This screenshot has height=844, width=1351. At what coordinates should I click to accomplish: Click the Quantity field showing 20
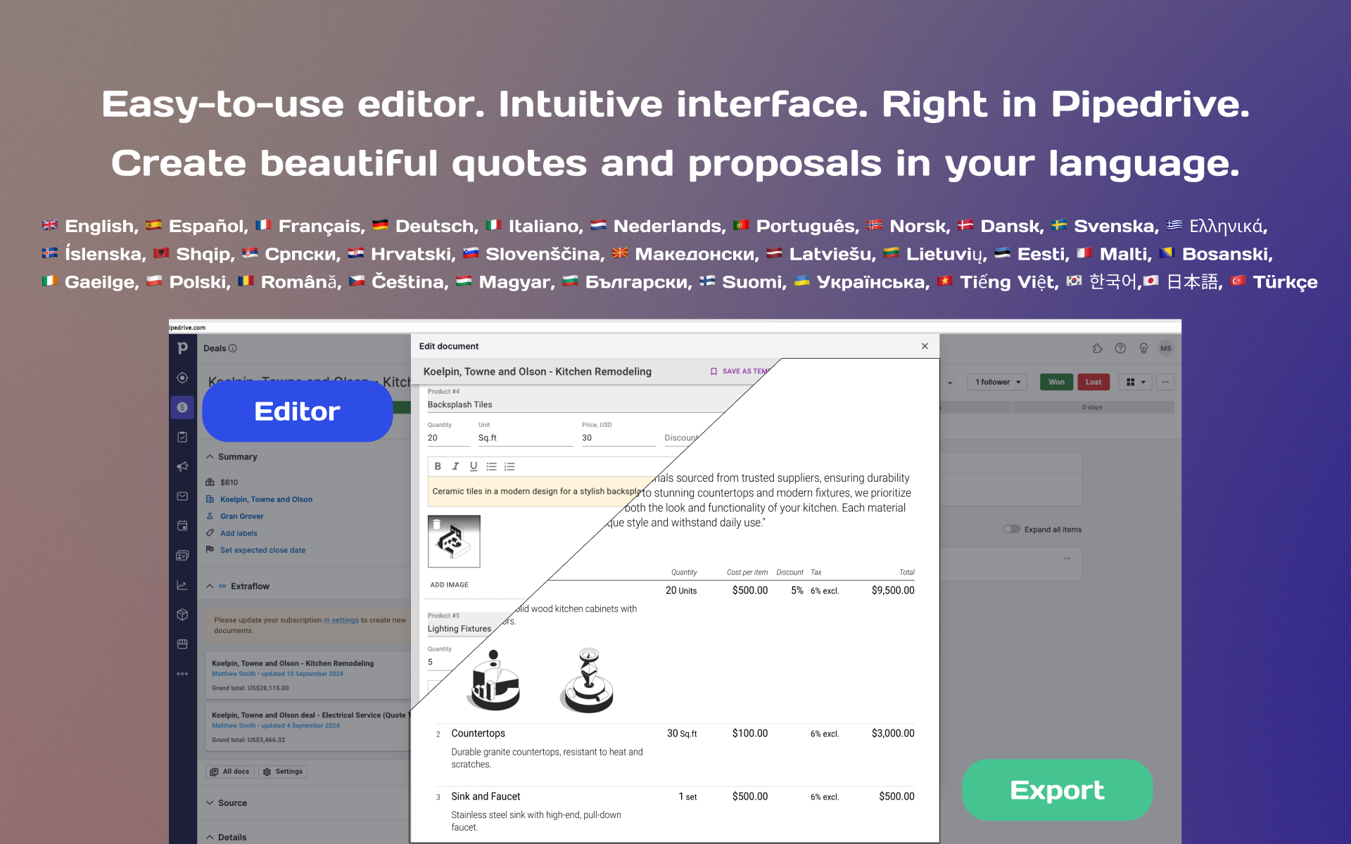[448, 437]
